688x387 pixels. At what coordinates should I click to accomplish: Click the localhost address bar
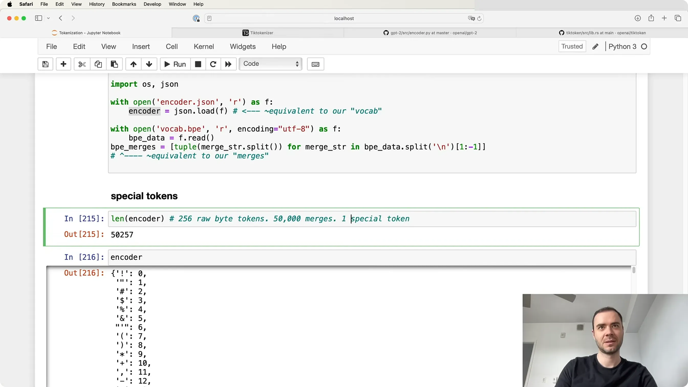pos(344,18)
